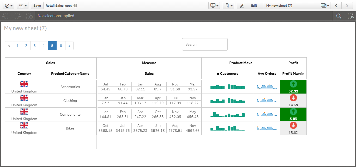Click the Edit sheet button
The height and width of the screenshot is (167, 356).
[x=250, y=5]
